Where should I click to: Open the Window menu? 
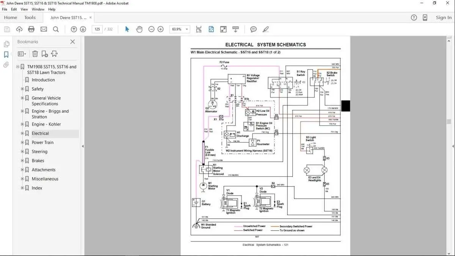[38, 9]
